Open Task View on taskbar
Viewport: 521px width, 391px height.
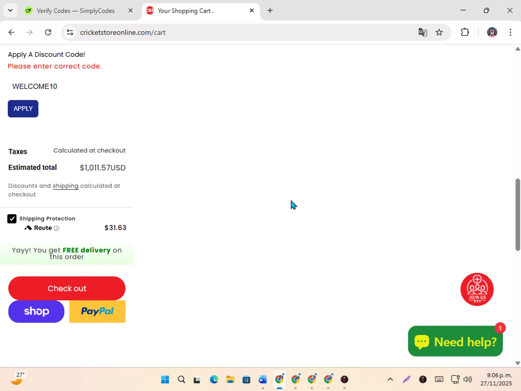[x=197, y=380]
